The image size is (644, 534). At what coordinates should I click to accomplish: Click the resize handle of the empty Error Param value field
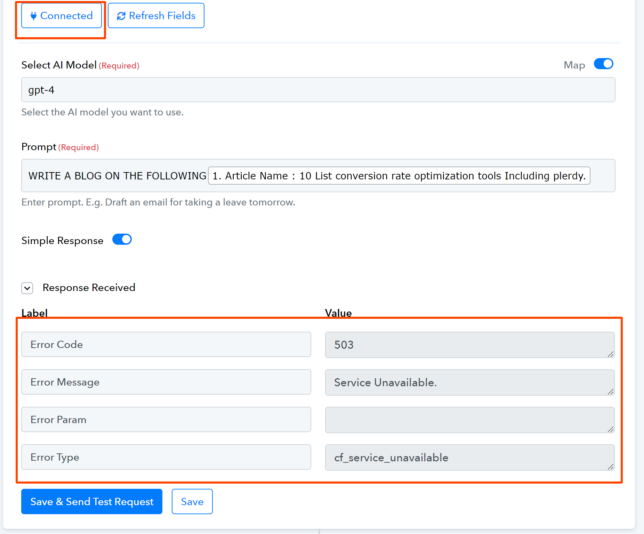(x=611, y=429)
